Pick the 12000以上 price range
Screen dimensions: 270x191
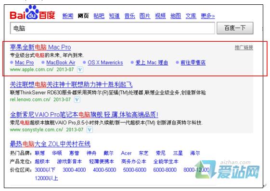click(46, 179)
